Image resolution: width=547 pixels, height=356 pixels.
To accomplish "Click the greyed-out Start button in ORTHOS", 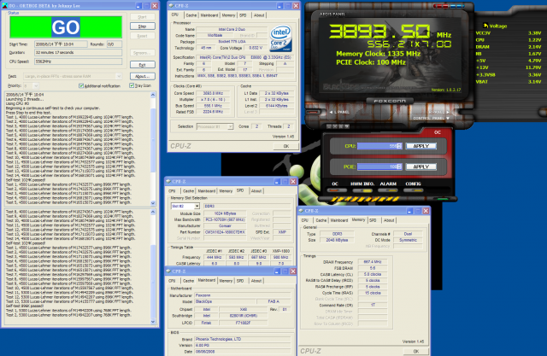I will coord(143,17).
